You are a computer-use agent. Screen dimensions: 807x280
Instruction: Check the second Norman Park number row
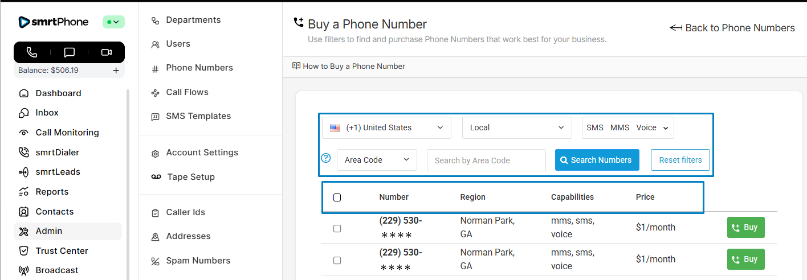point(337,260)
